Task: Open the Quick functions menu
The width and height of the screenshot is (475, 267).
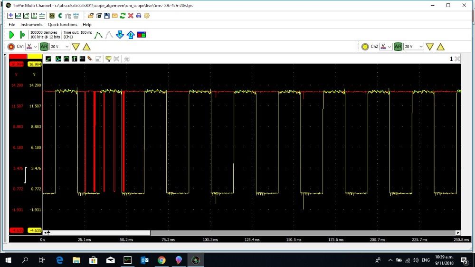Action: (62, 25)
